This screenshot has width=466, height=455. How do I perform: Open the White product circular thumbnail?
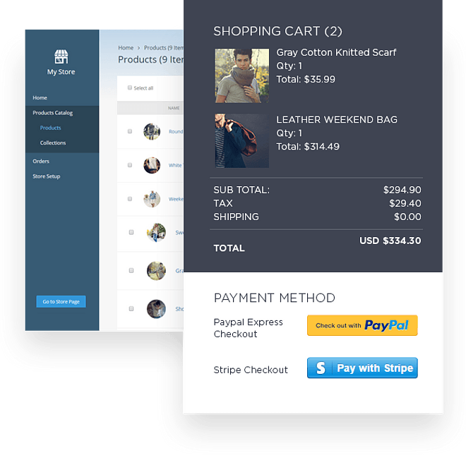point(152,165)
